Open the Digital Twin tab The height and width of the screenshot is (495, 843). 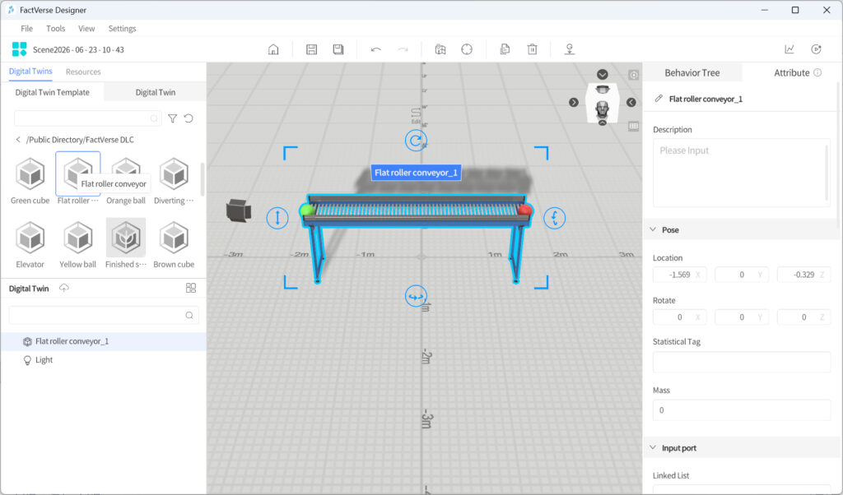(156, 92)
